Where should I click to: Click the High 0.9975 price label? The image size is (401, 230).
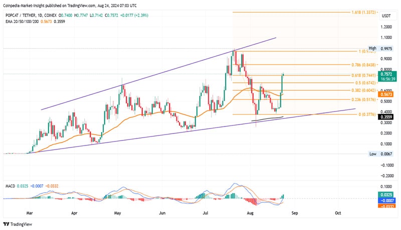(x=380, y=48)
